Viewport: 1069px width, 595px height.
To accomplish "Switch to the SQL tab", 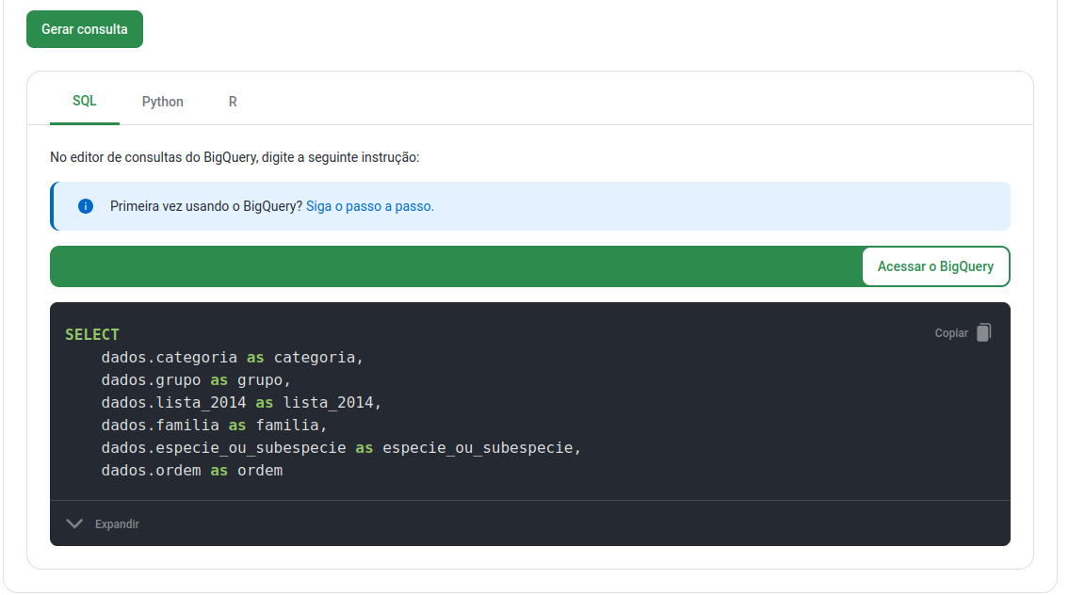I will [85, 101].
